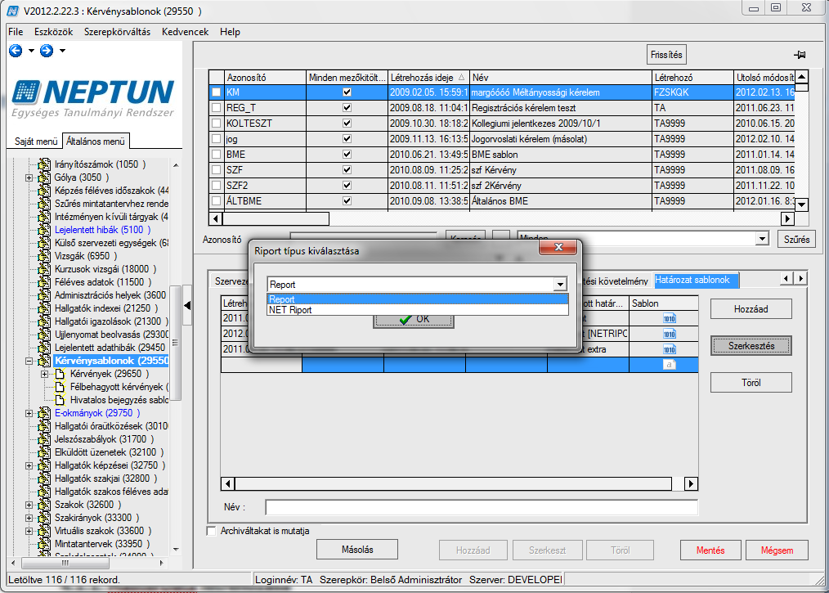
Task: Click the Kérvények (29650) document icon
Action: tap(60, 374)
